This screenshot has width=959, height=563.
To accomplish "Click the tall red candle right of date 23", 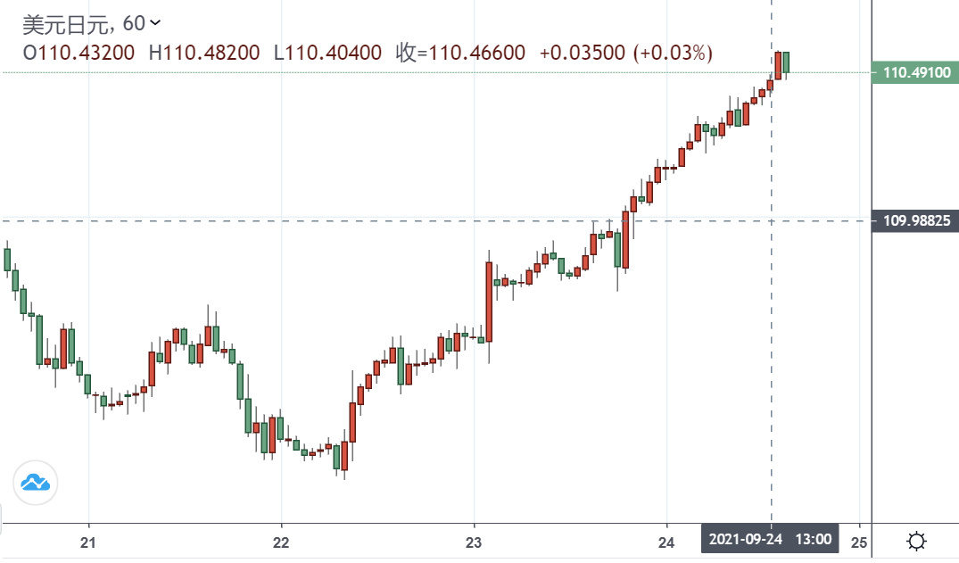I will coord(489,301).
